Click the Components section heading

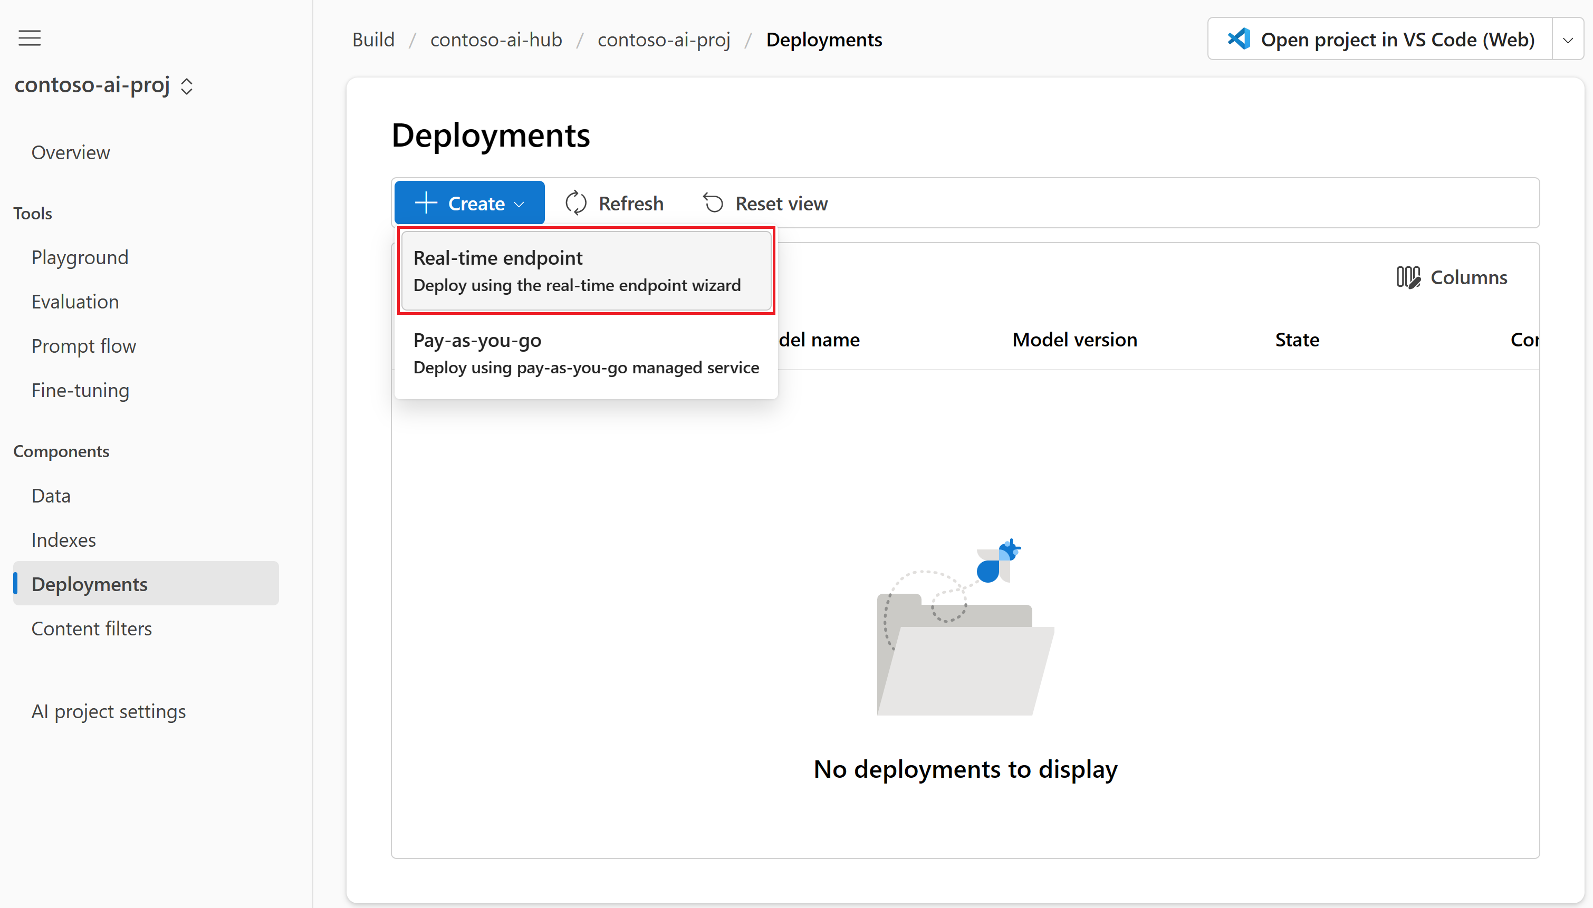tap(61, 451)
